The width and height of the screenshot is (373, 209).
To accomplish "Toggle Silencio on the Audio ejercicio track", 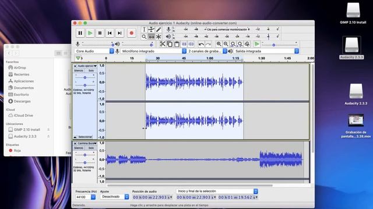I will pyautogui.click(x=79, y=71).
